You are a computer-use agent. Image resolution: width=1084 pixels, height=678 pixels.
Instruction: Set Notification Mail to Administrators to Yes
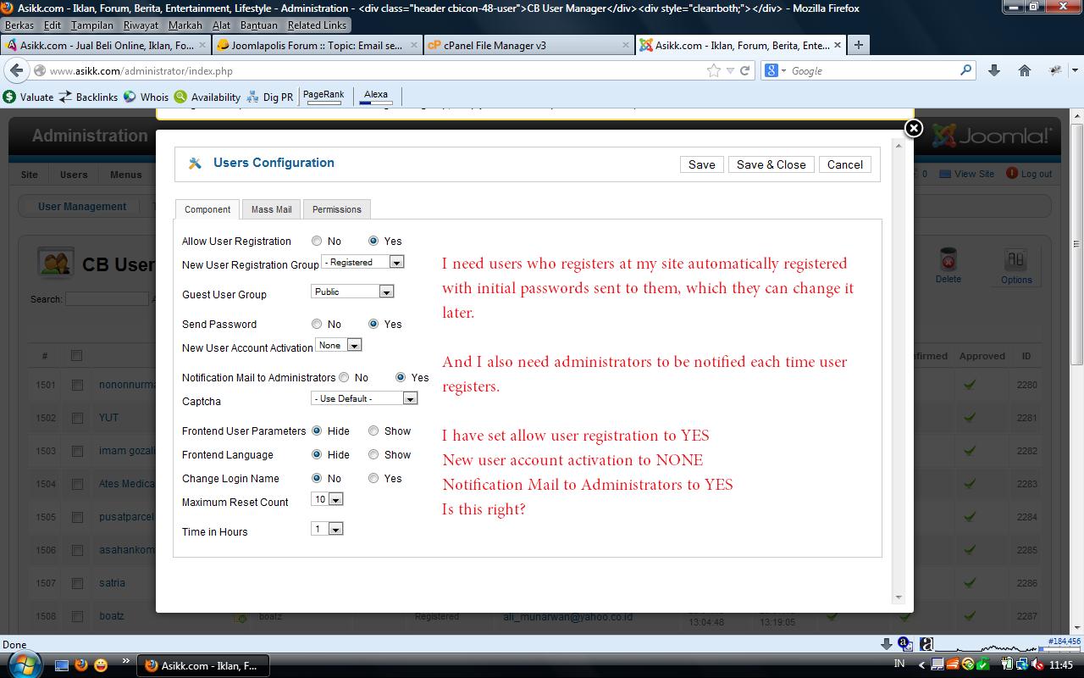401,378
